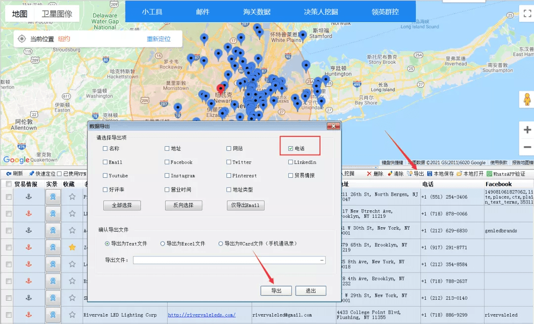534x324 pixels.
Task: Click the 清除 toolbar button
Action: (396, 173)
